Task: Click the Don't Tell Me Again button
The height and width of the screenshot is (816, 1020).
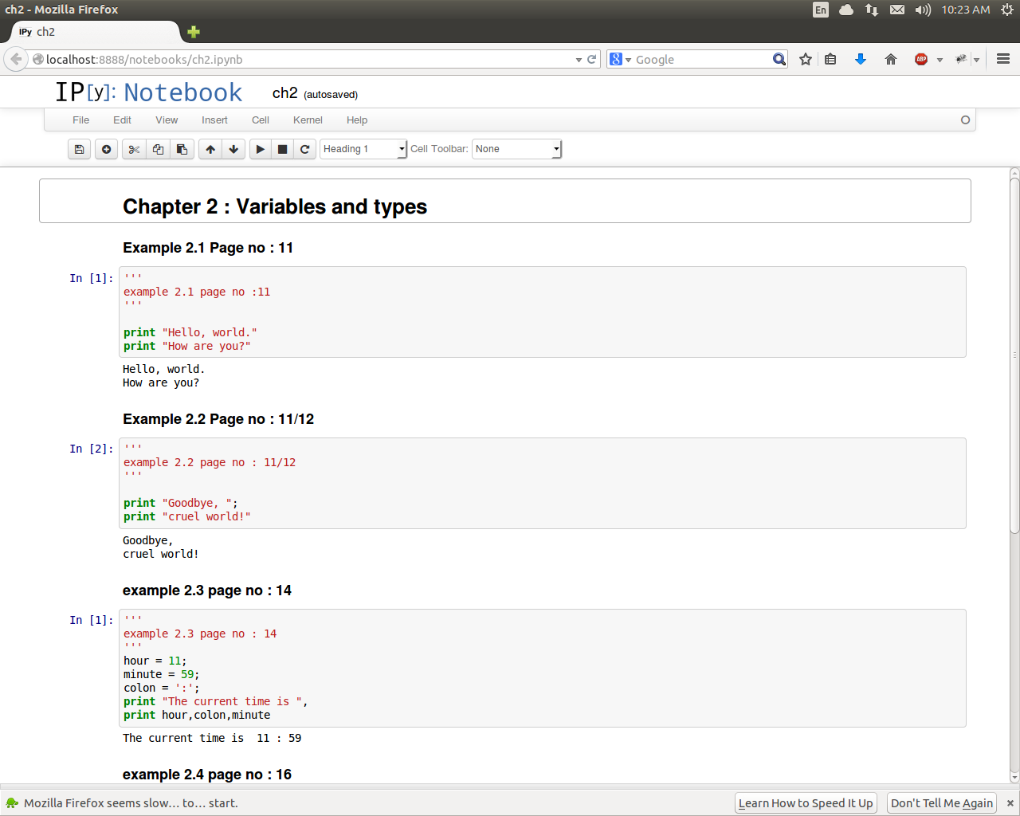Action: click(x=941, y=803)
